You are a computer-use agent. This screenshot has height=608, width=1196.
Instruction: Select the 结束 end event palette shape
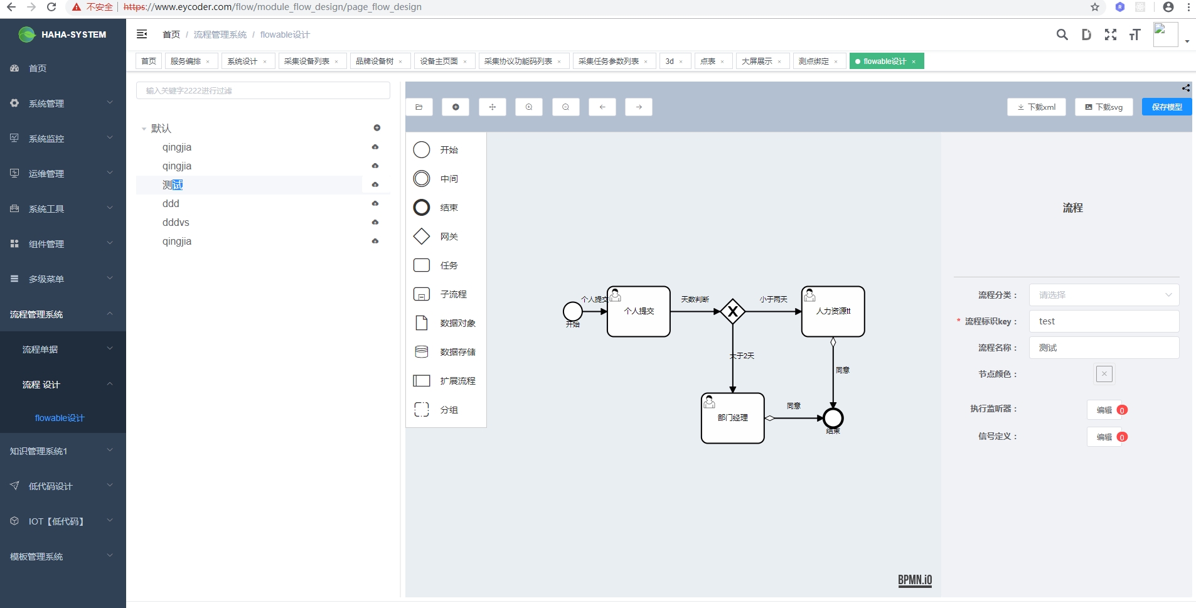pyautogui.click(x=422, y=208)
